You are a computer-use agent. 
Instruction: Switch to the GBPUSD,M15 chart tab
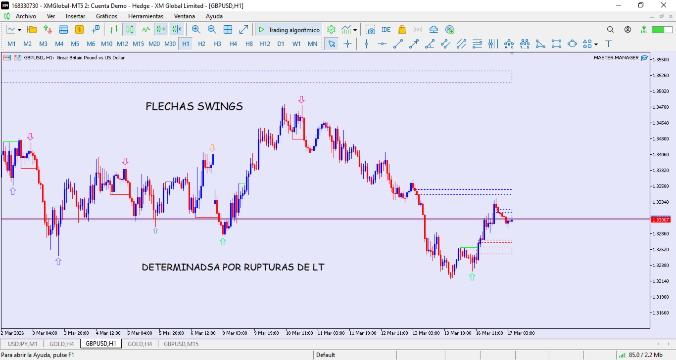click(181, 344)
